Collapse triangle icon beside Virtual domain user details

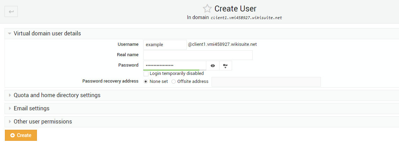10,33
